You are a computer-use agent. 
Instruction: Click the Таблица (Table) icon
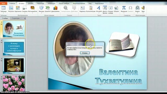point(3,8)
